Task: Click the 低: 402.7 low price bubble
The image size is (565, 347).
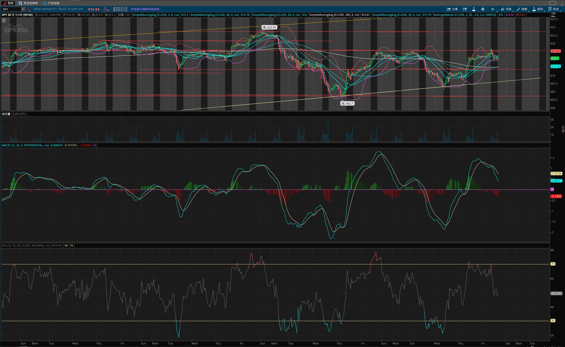Action: [347, 103]
